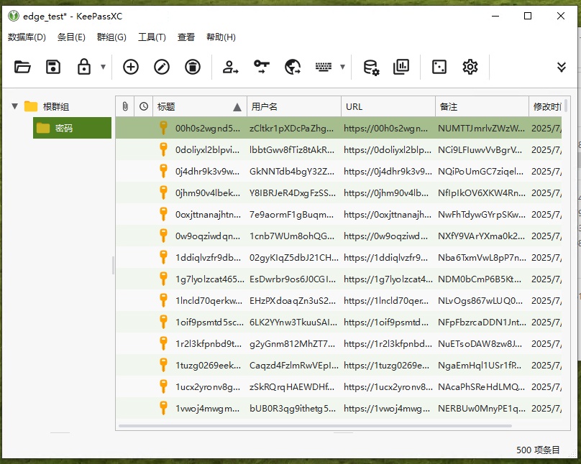Edit the selected entry
The height and width of the screenshot is (464, 581).
click(162, 66)
